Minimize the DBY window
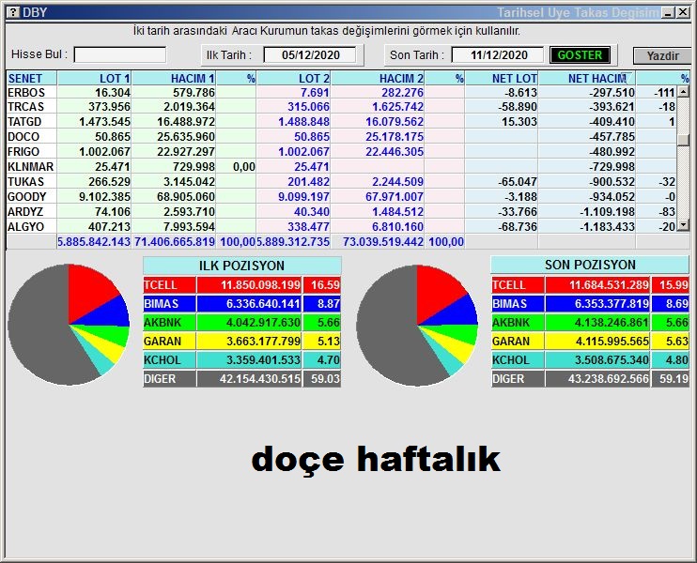The width and height of the screenshot is (697, 563). point(668,12)
